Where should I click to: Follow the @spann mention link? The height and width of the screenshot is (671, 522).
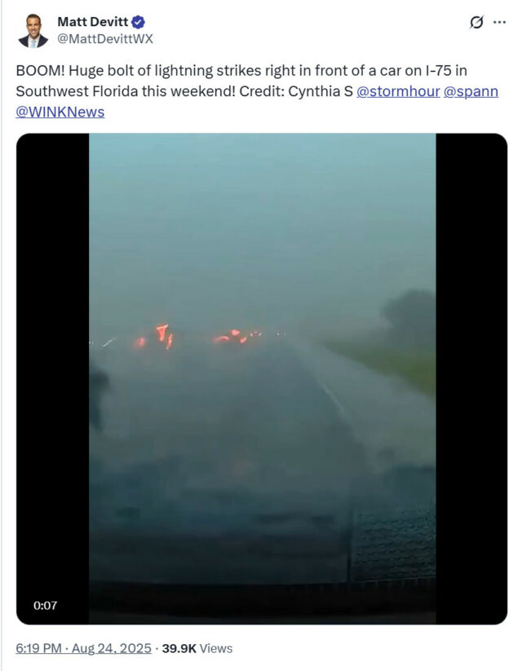[471, 91]
